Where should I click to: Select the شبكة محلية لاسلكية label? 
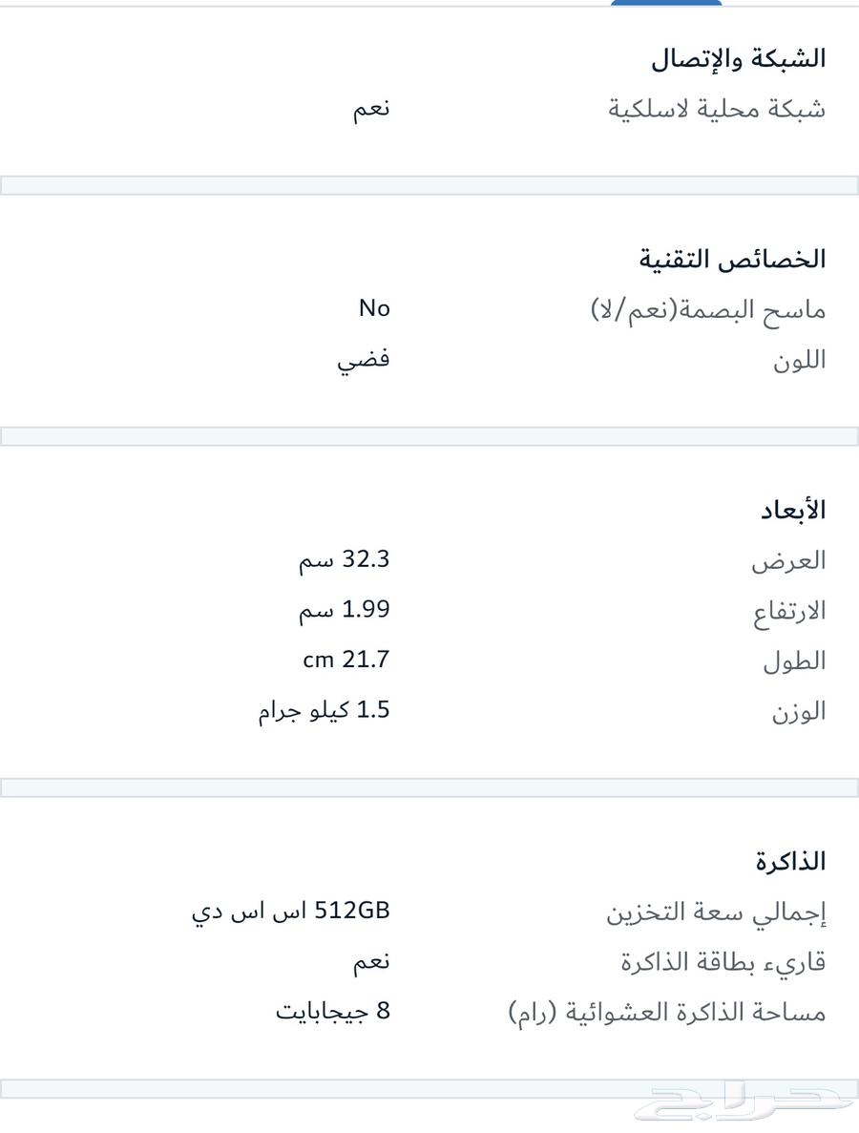pos(716,109)
